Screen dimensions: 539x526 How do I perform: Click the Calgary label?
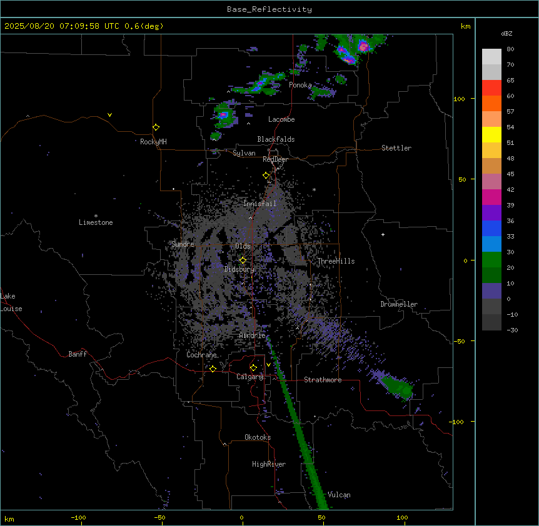coord(250,377)
